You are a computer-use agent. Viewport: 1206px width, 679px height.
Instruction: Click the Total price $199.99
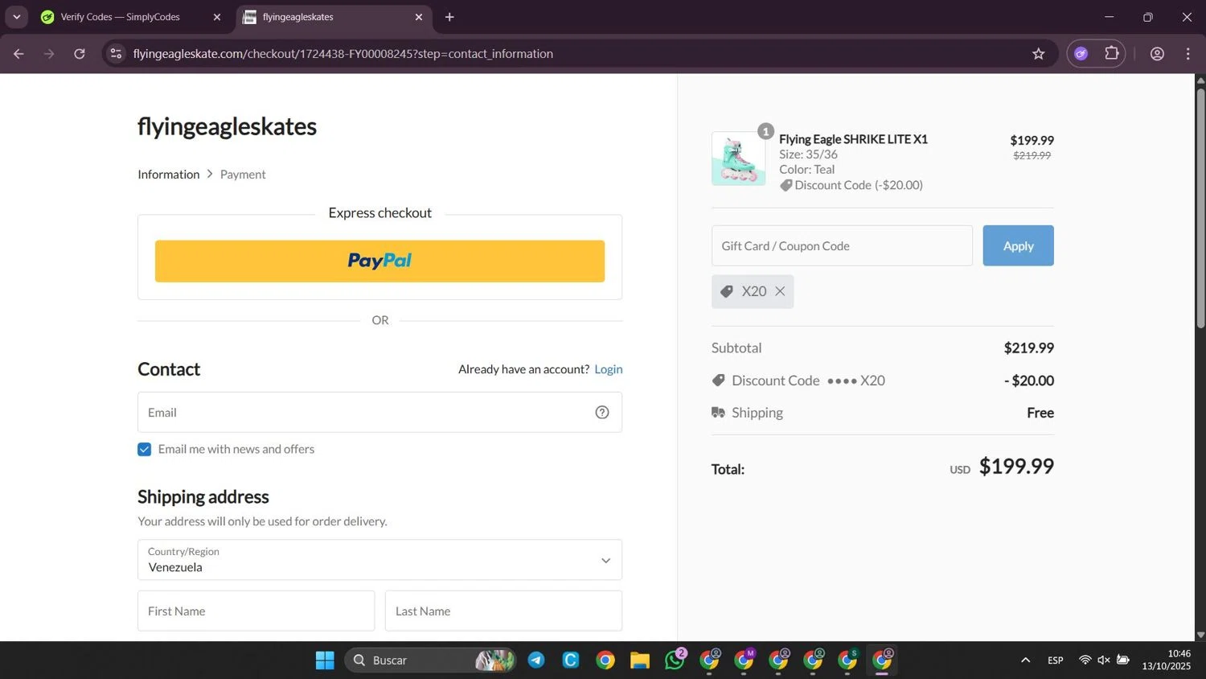(x=1016, y=467)
